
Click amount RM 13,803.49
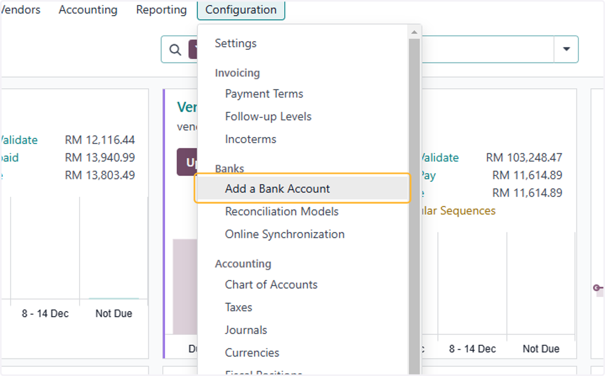coord(100,175)
